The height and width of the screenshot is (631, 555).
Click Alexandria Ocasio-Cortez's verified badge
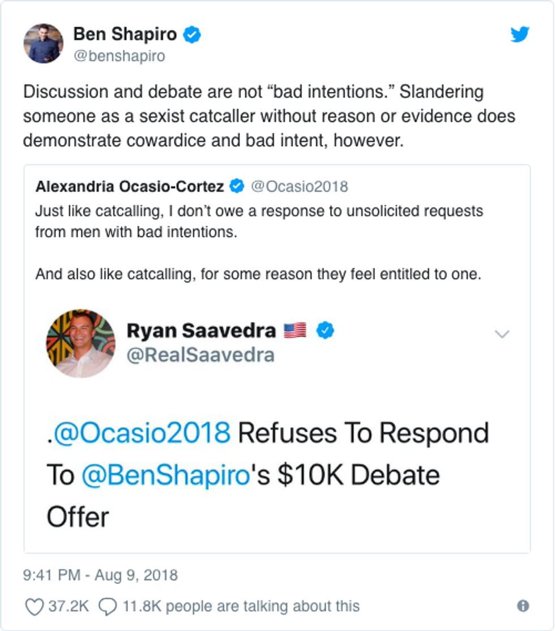pos(236,186)
